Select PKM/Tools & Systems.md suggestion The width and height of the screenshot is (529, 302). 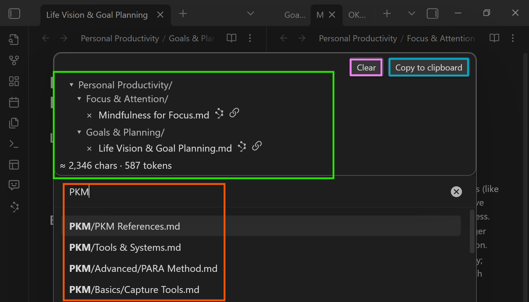(125, 247)
